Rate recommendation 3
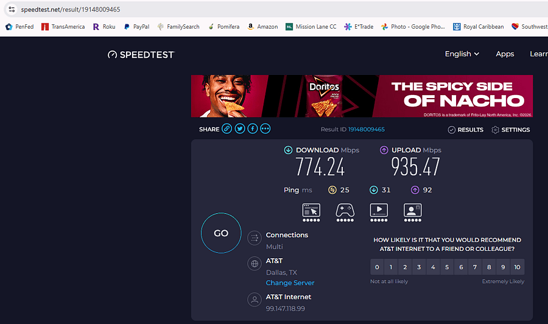Screen dimensions: 548x324 coord(419,267)
